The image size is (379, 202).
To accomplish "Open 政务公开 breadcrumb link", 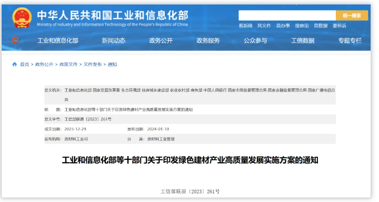I will click(x=44, y=64).
